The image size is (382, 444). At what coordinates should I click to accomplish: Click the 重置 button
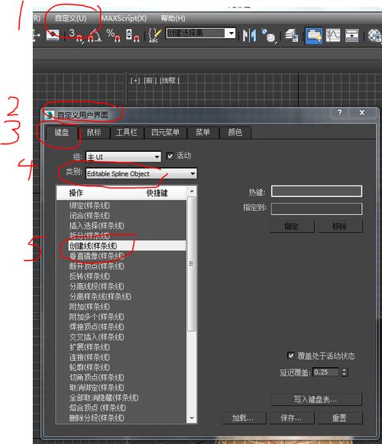(x=340, y=418)
